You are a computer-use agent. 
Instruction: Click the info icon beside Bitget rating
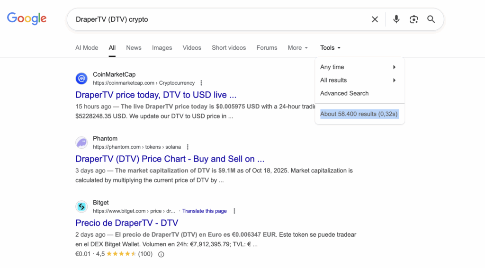click(x=161, y=254)
